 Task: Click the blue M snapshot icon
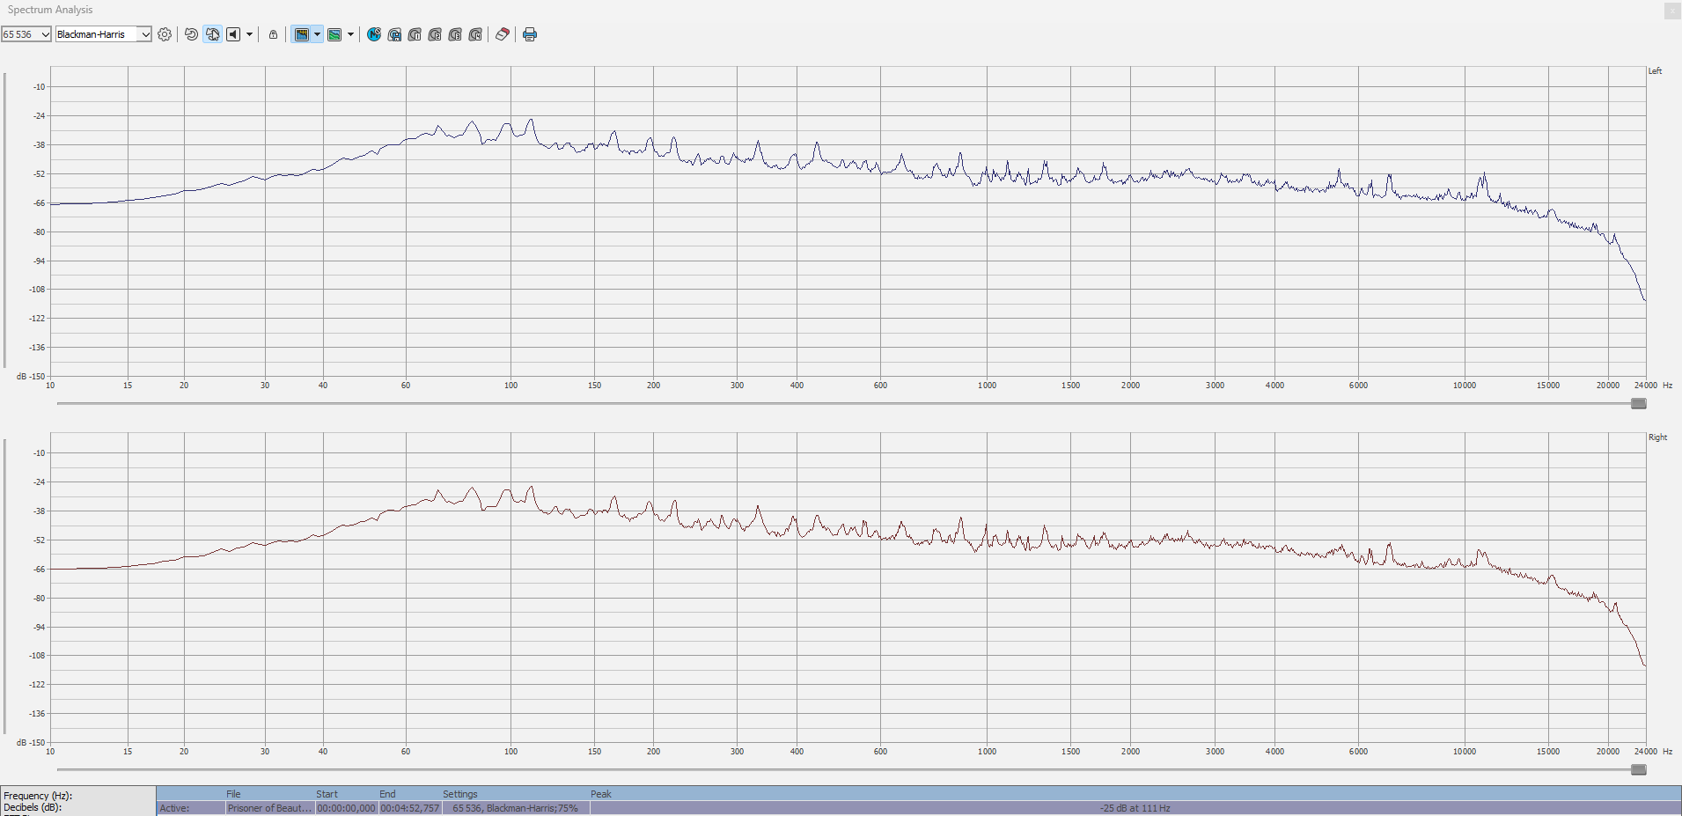374,34
